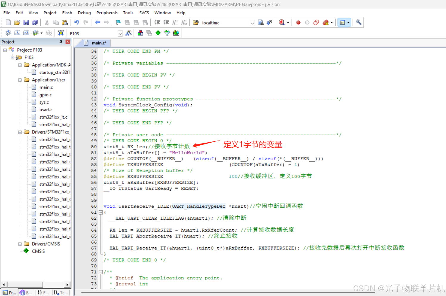The image size is (446, 296).
Task: Open the Configuration wrench icon
Action: (359, 23)
